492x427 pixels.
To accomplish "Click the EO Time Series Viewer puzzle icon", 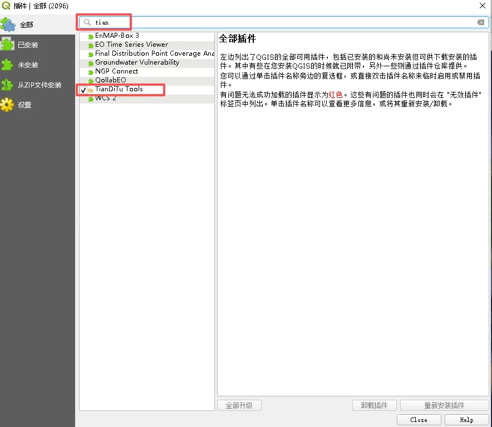I will coord(91,45).
